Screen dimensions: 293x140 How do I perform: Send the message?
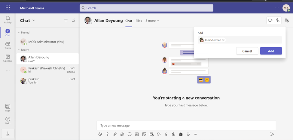272,134
